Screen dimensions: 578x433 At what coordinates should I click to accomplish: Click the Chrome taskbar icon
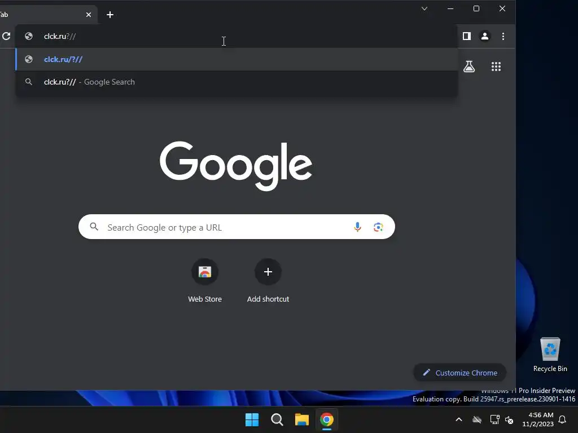[x=327, y=419]
